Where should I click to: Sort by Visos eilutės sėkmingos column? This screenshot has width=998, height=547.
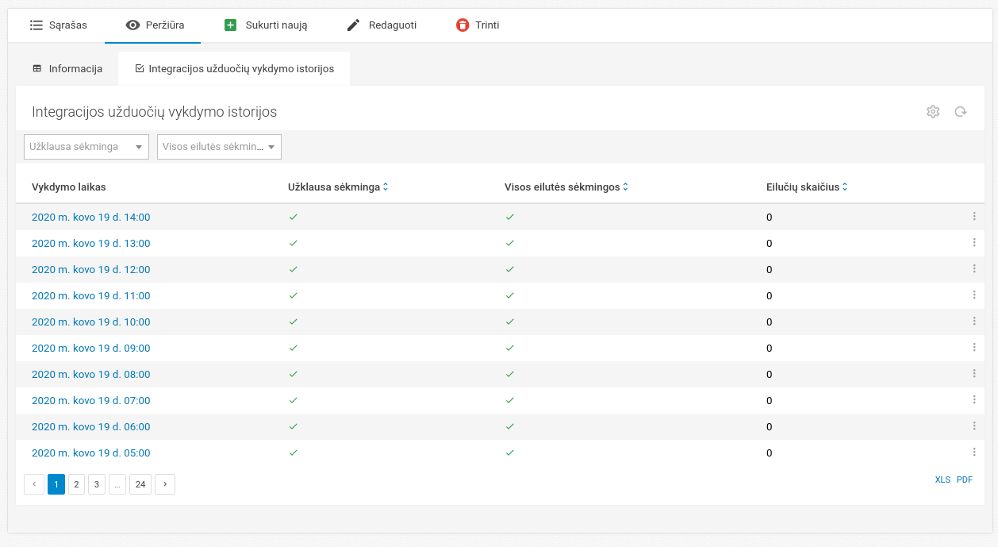(x=625, y=187)
